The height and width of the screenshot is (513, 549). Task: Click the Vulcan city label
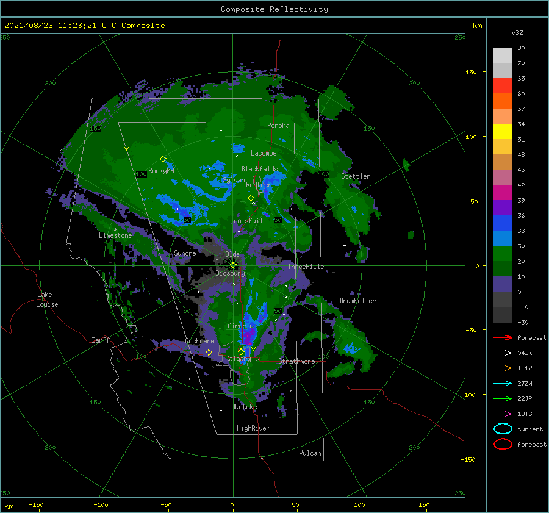[x=310, y=453]
